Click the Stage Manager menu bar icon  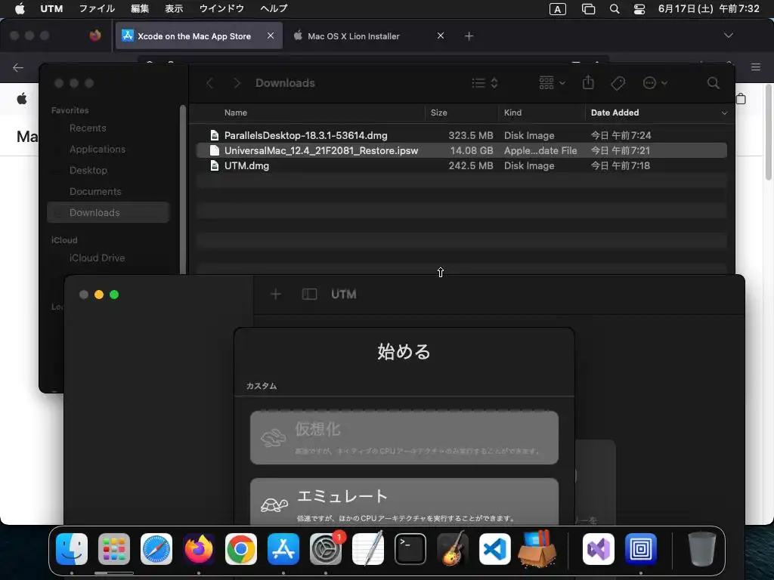click(x=588, y=9)
